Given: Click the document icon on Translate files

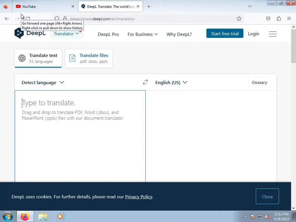Looking at the screenshot, I should (72, 58).
